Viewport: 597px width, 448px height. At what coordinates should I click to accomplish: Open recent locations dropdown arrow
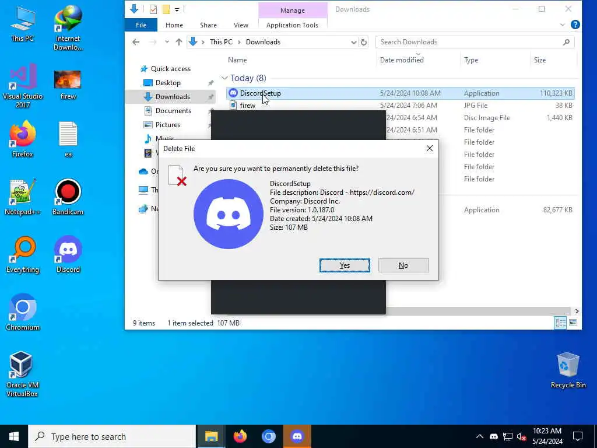pos(167,42)
